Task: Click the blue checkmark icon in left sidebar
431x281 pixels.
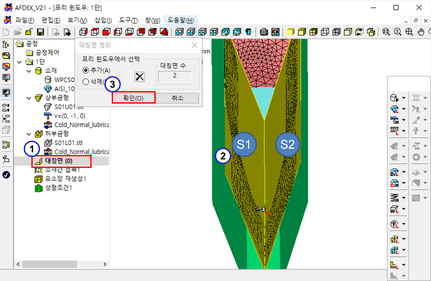Action: 6,175
